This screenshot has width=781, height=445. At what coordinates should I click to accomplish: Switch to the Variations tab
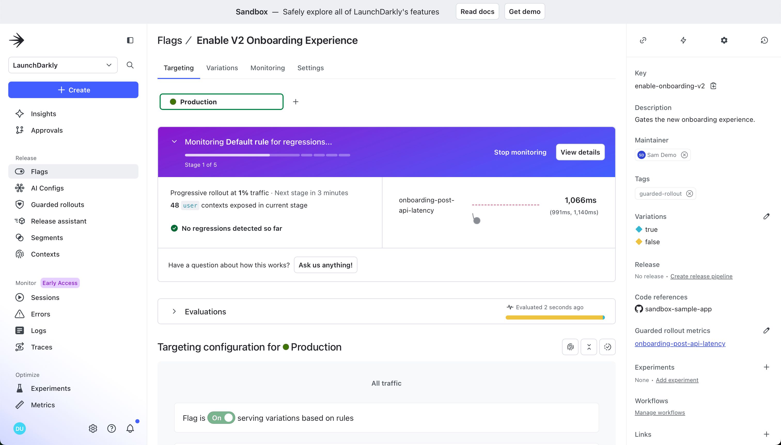[222, 68]
